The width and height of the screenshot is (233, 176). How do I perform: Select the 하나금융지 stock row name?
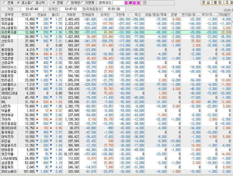[9, 28]
